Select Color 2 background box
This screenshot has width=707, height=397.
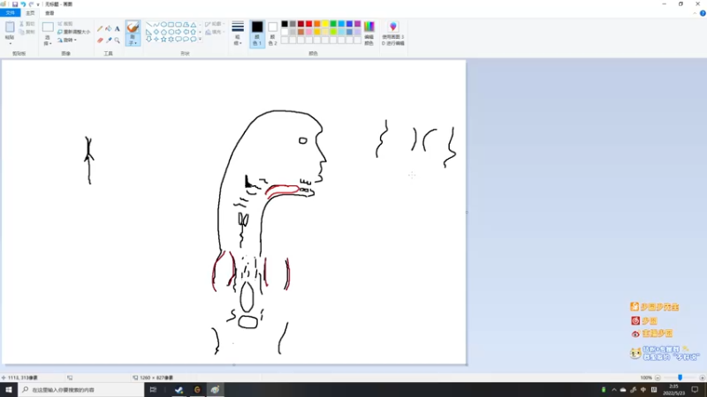tap(272, 34)
